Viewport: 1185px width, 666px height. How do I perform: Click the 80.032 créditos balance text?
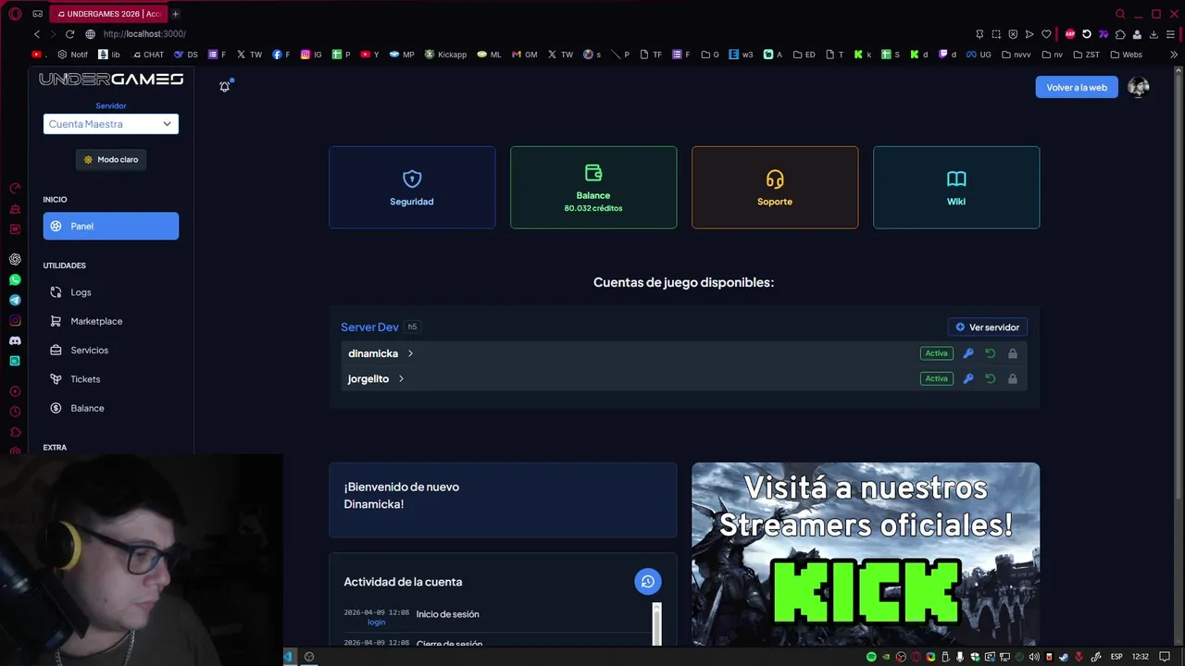coord(593,208)
